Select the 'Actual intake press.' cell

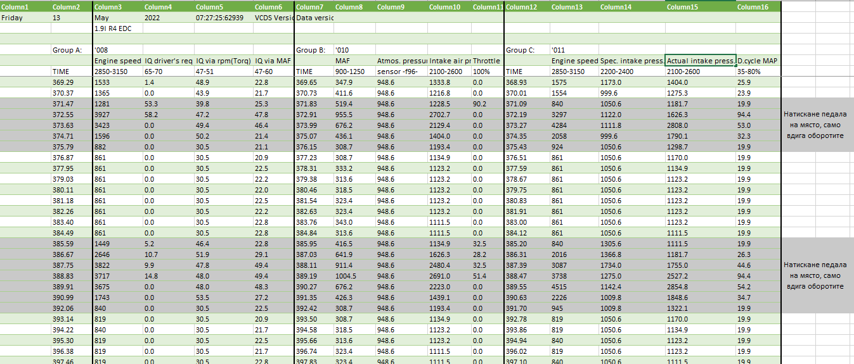pos(700,61)
